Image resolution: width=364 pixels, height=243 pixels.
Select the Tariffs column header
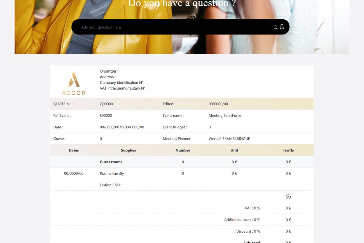pos(288,150)
